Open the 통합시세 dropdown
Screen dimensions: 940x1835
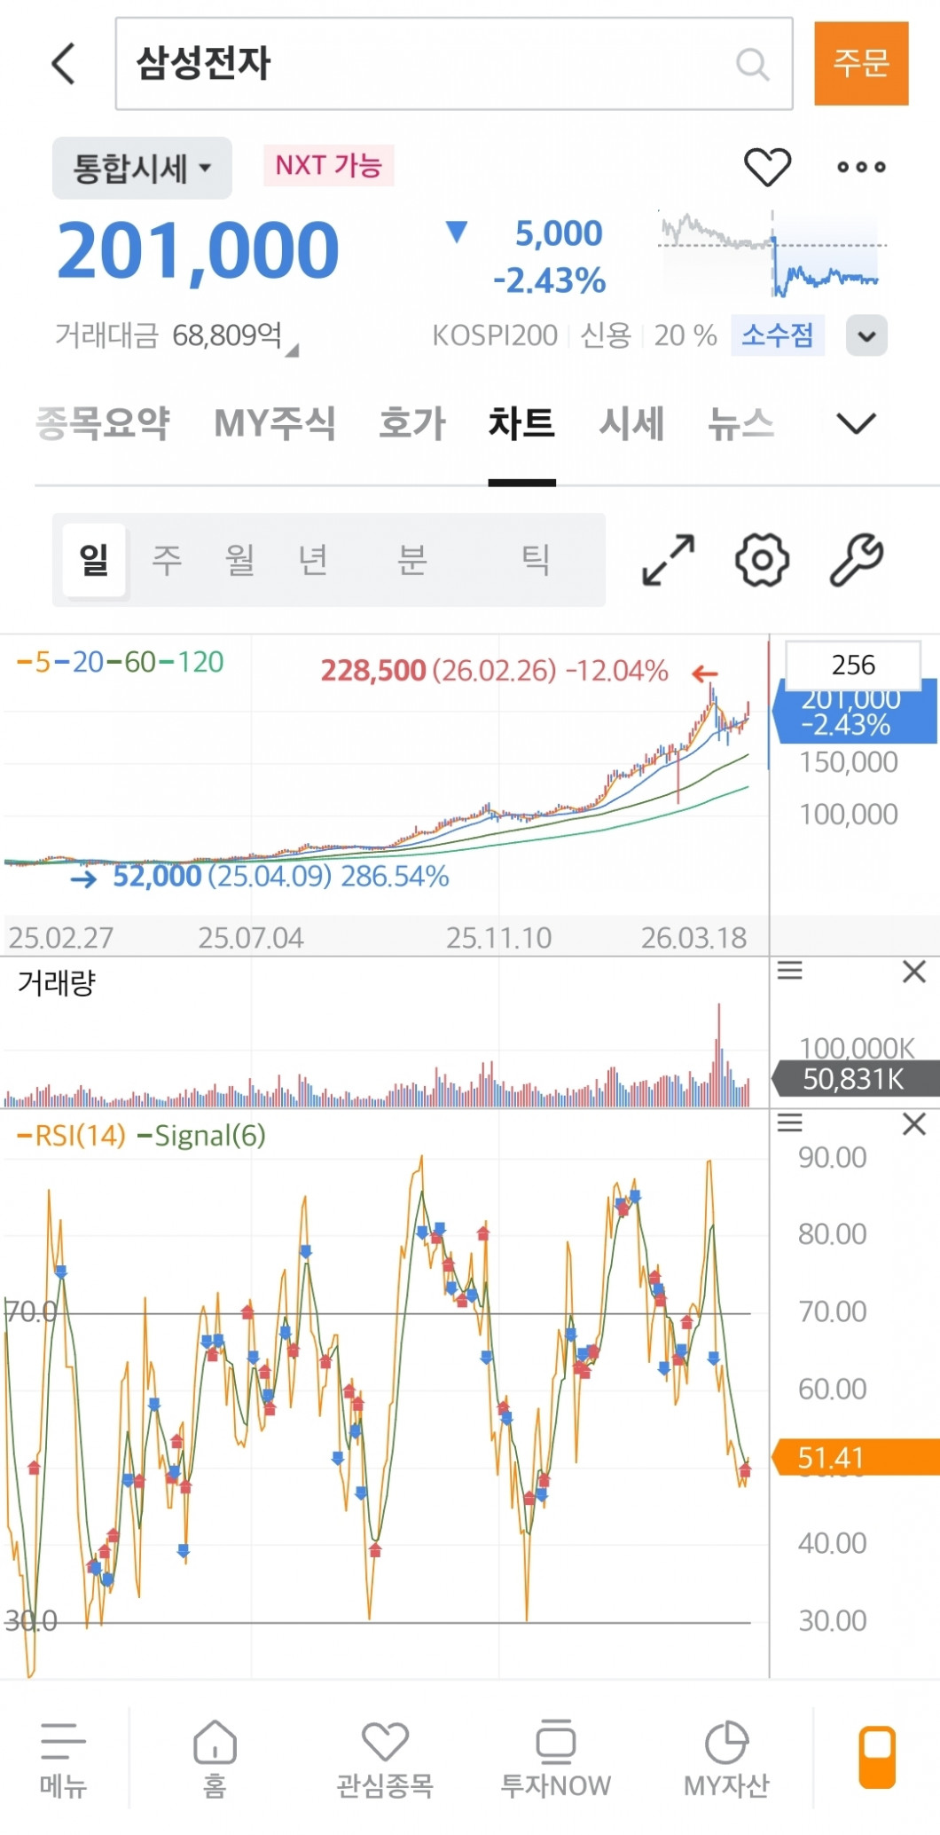tap(142, 168)
